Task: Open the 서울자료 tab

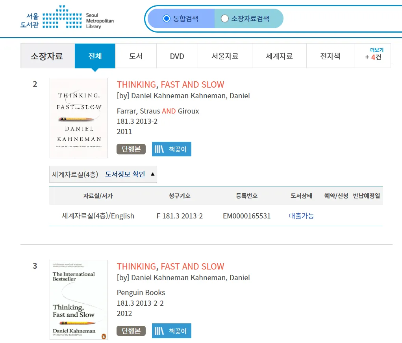Action: (225, 56)
